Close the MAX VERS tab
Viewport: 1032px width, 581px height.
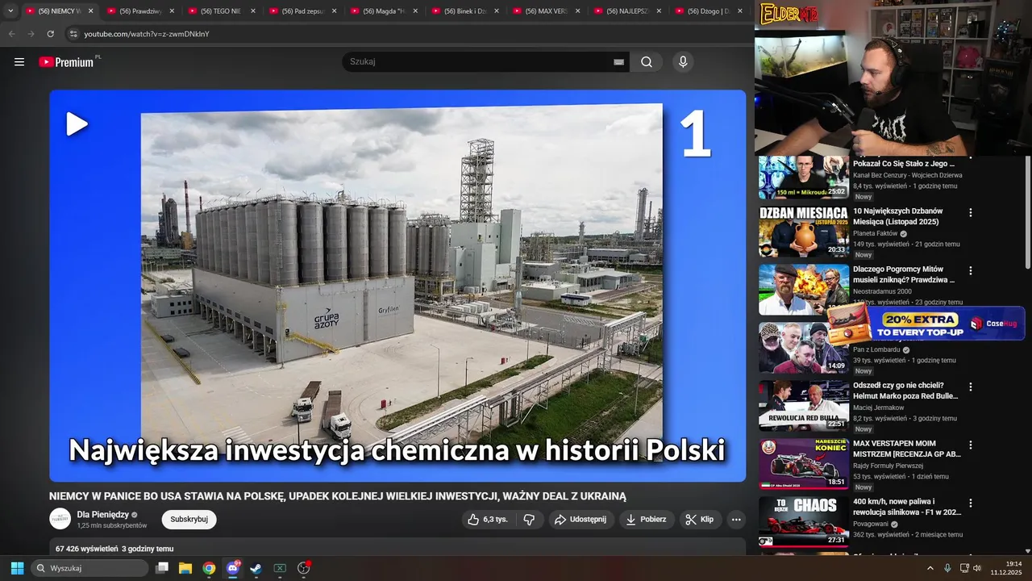click(x=577, y=11)
